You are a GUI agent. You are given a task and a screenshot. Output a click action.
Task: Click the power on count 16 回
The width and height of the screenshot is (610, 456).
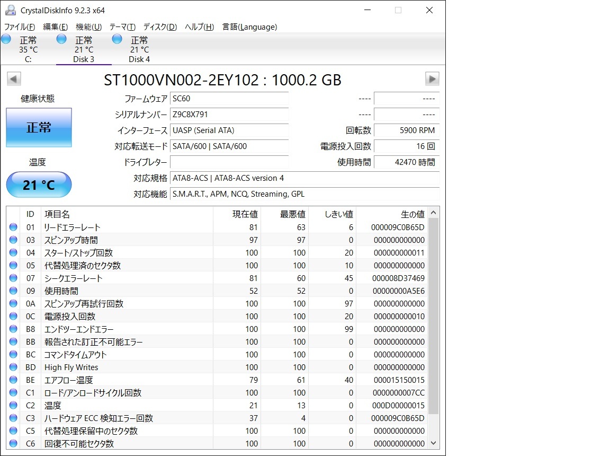pos(407,146)
